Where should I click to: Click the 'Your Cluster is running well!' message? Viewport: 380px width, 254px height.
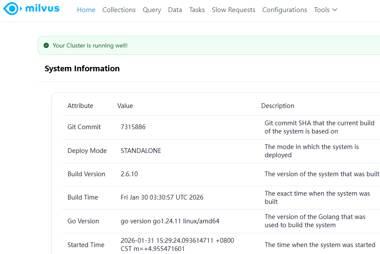[x=90, y=45]
